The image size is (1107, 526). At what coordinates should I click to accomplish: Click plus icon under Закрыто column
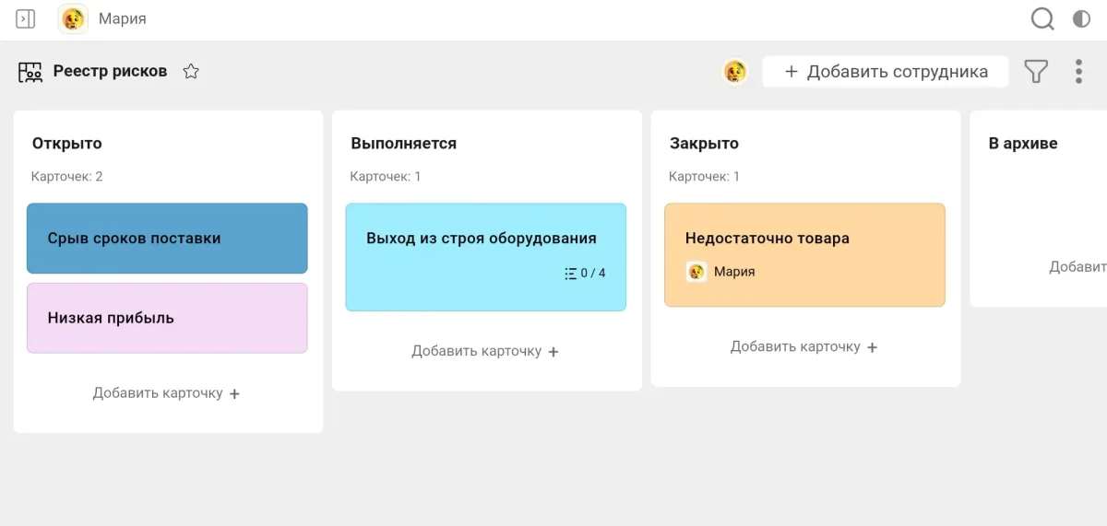point(873,347)
